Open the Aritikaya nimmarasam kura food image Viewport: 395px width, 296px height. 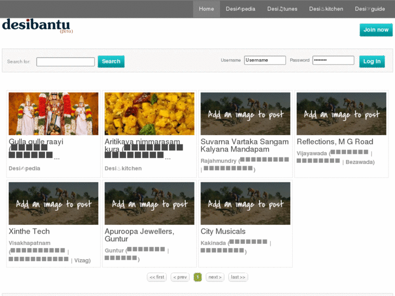point(149,114)
